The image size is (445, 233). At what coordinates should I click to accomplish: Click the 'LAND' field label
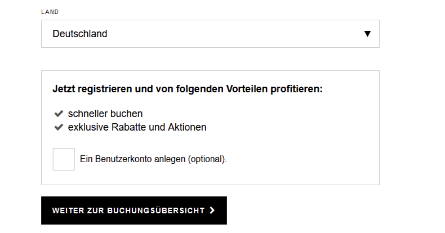pos(50,12)
